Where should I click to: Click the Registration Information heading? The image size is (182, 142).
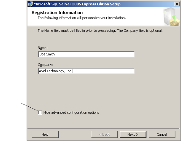(57, 12)
